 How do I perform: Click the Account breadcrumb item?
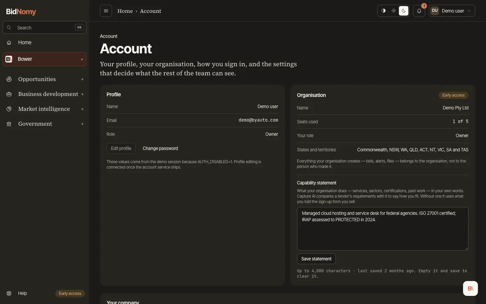click(151, 11)
